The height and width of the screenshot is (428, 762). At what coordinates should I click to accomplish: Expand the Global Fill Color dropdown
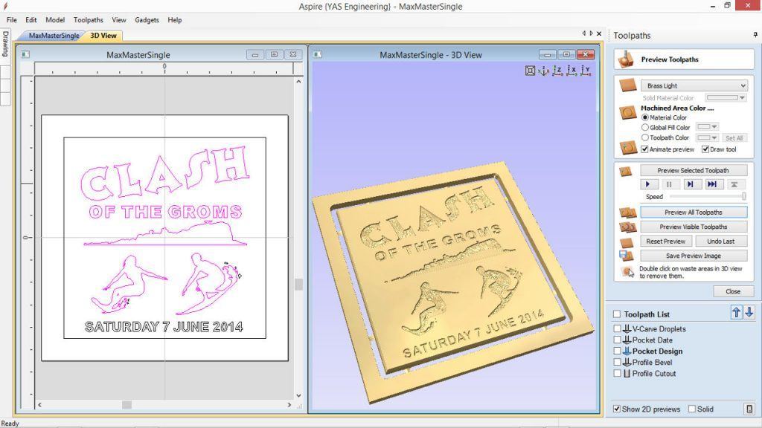tap(707, 126)
